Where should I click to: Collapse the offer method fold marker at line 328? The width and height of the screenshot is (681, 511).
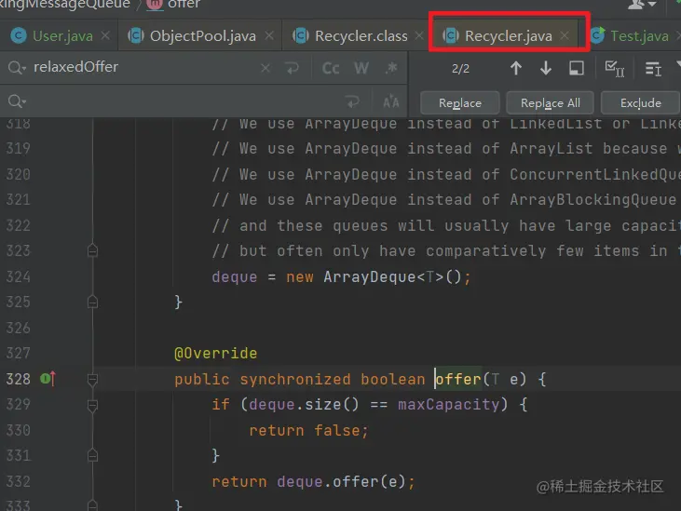pyautogui.click(x=92, y=380)
